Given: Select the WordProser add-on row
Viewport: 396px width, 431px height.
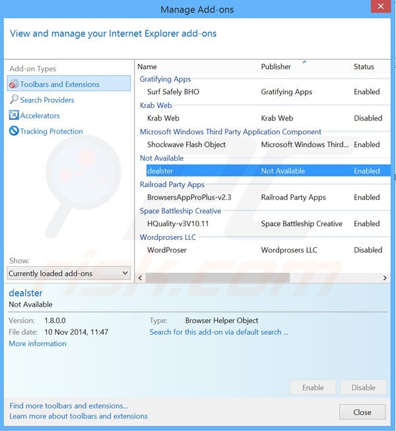Looking at the screenshot, I should [x=269, y=250].
